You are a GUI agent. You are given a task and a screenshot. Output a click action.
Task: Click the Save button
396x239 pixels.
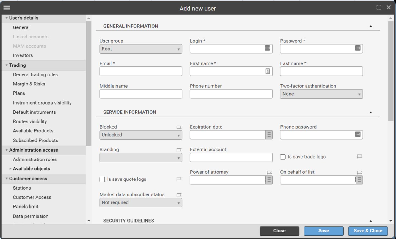323,231
